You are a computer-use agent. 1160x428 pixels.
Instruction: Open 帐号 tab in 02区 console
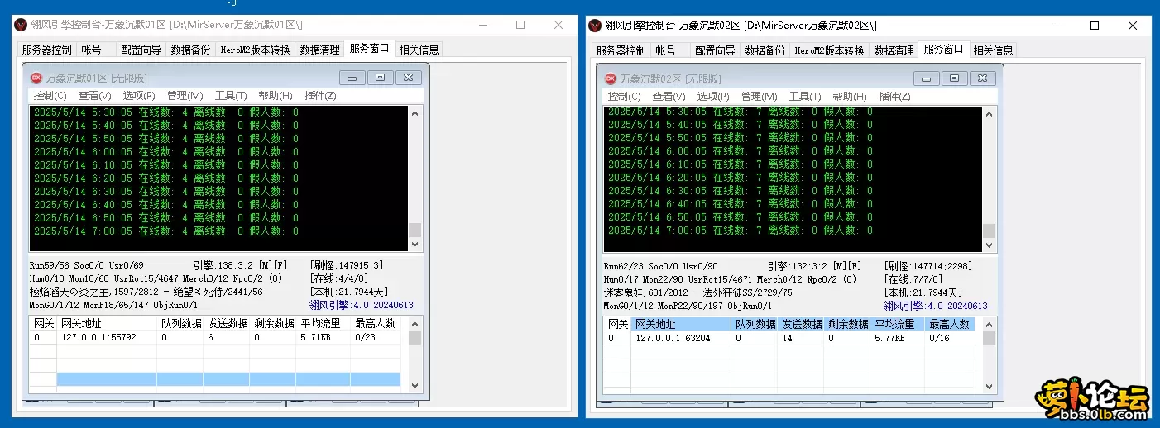[666, 50]
